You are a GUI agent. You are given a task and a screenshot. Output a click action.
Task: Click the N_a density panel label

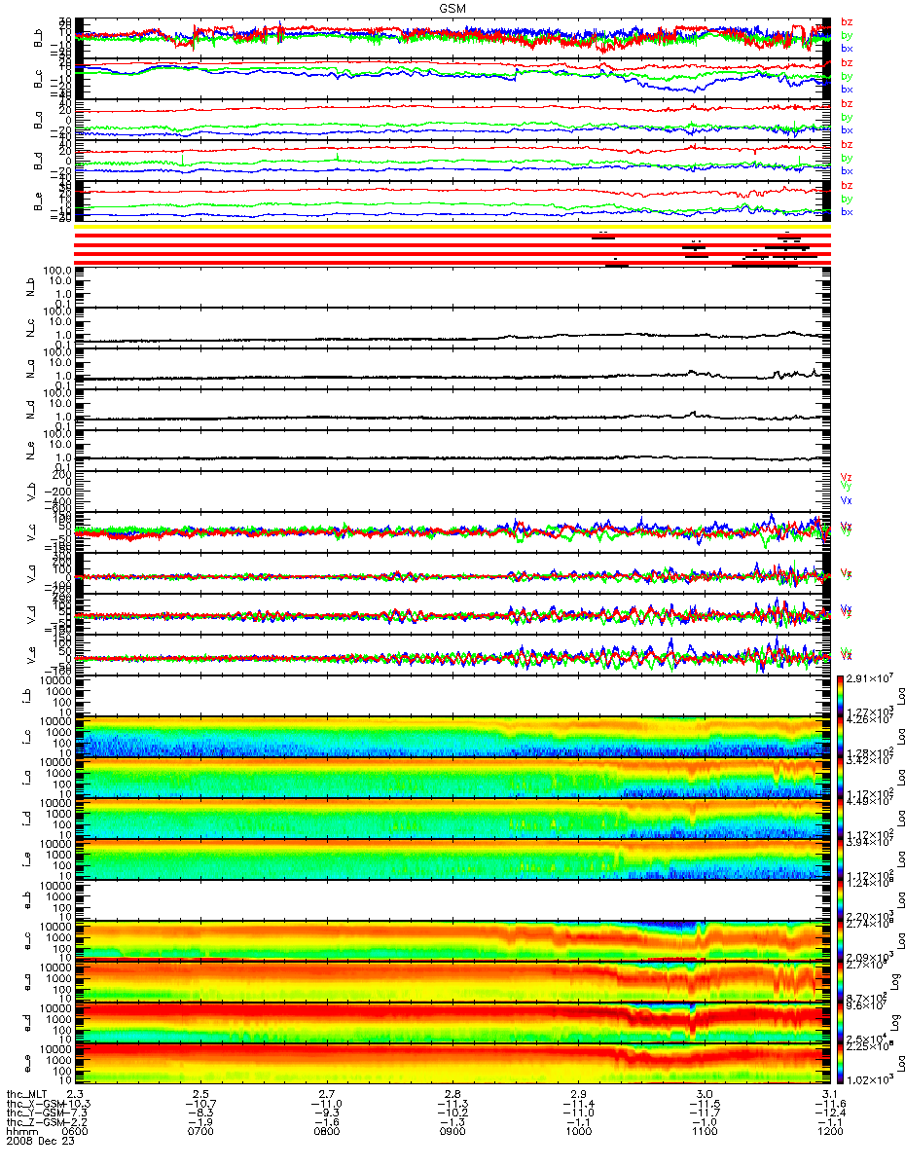[28, 368]
